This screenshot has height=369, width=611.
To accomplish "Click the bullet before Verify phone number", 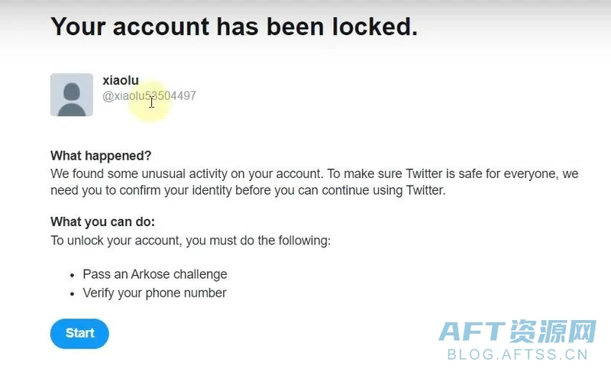I will 72,294.
